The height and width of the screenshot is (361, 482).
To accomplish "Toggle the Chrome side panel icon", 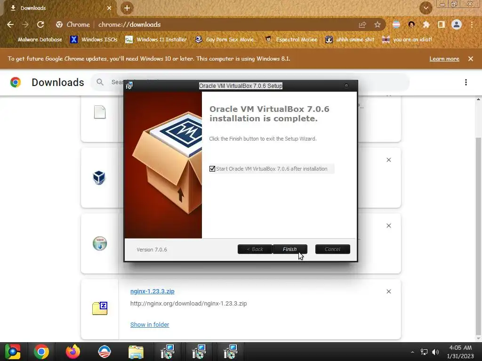I will click(442, 24).
